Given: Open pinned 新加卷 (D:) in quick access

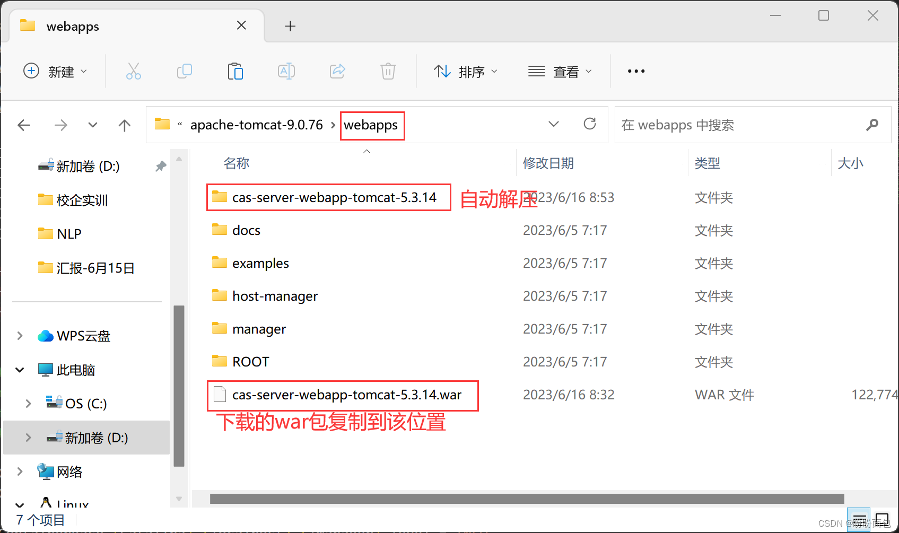Looking at the screenshot, I should point(88,167).
